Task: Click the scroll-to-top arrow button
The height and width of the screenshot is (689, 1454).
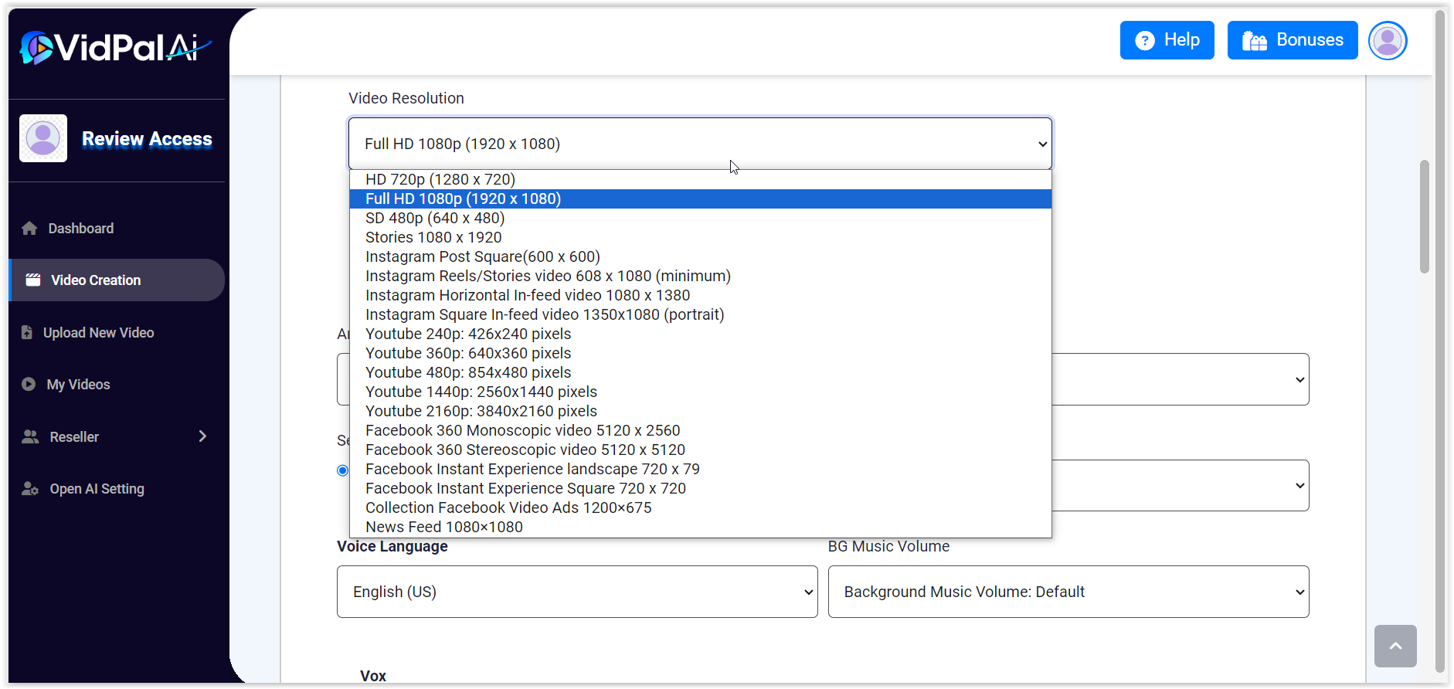Action: 1395,646
